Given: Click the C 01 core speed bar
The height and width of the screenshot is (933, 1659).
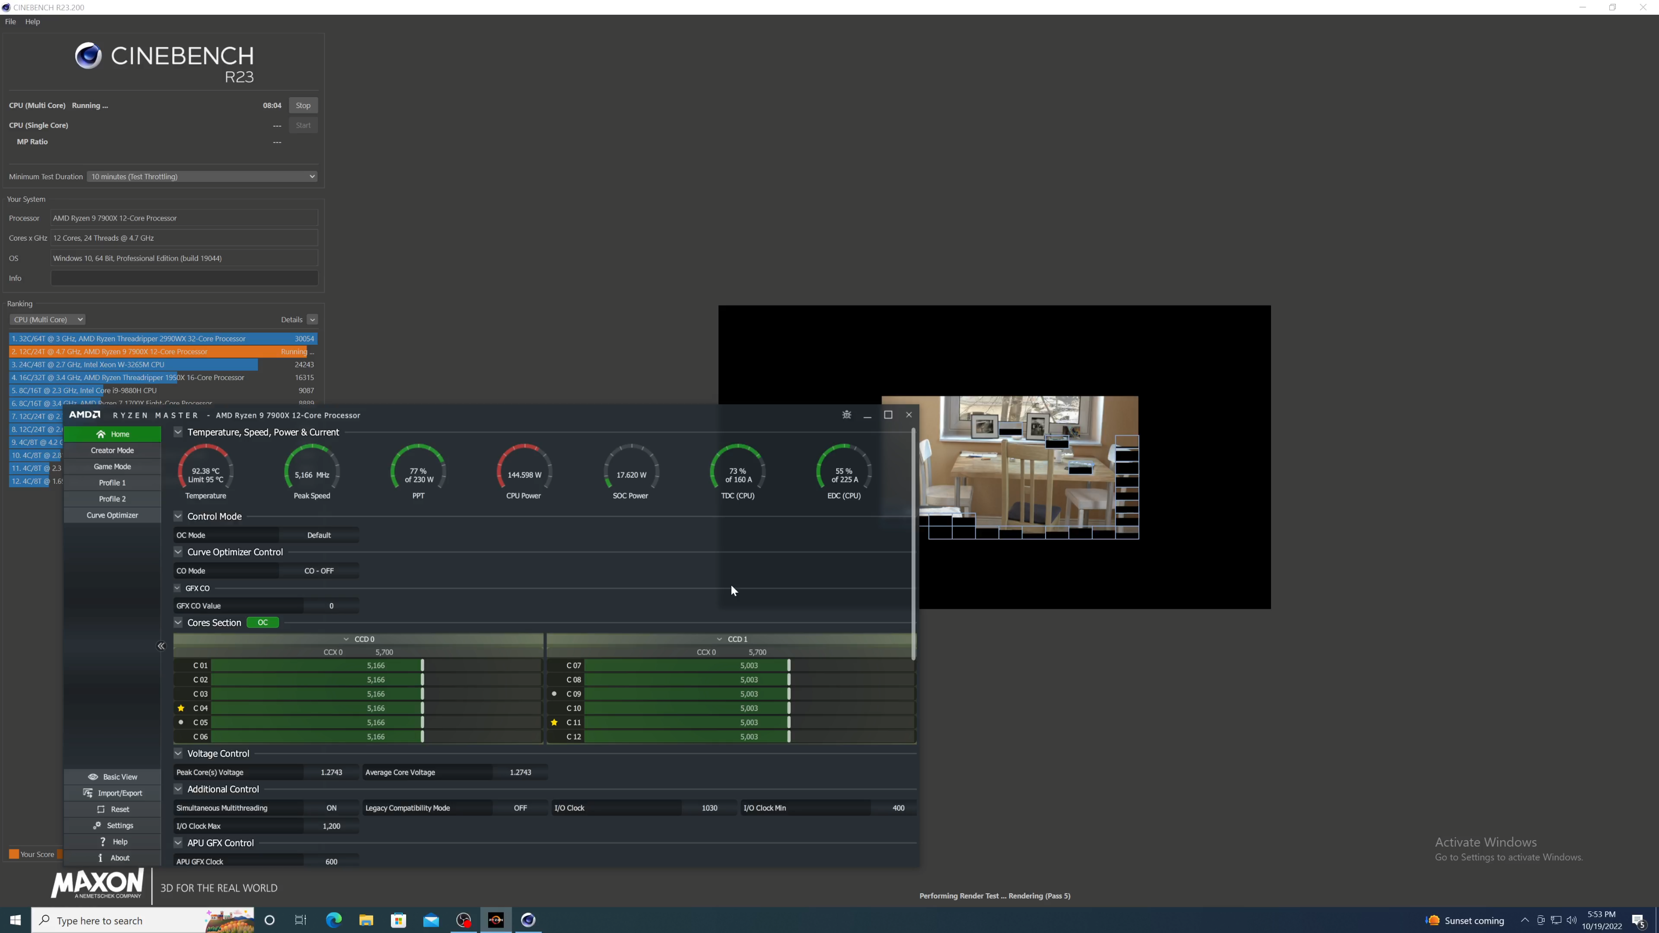Looking at the screenshot, I should coord(376,666).
